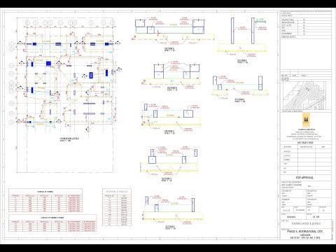Click the large blue footing in the foundation plan

(48, 64)
